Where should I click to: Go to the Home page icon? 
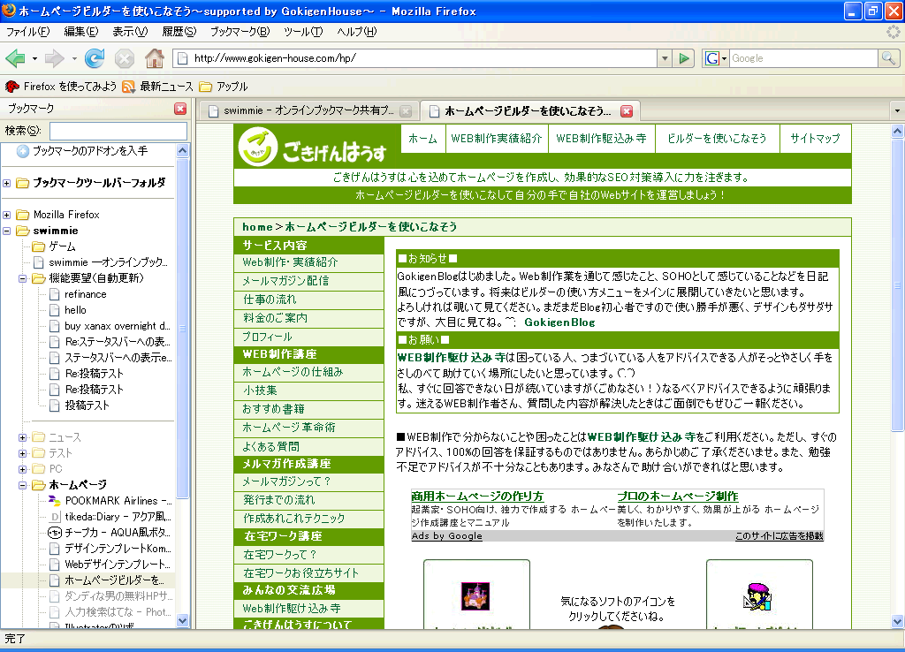pos(154,58)
